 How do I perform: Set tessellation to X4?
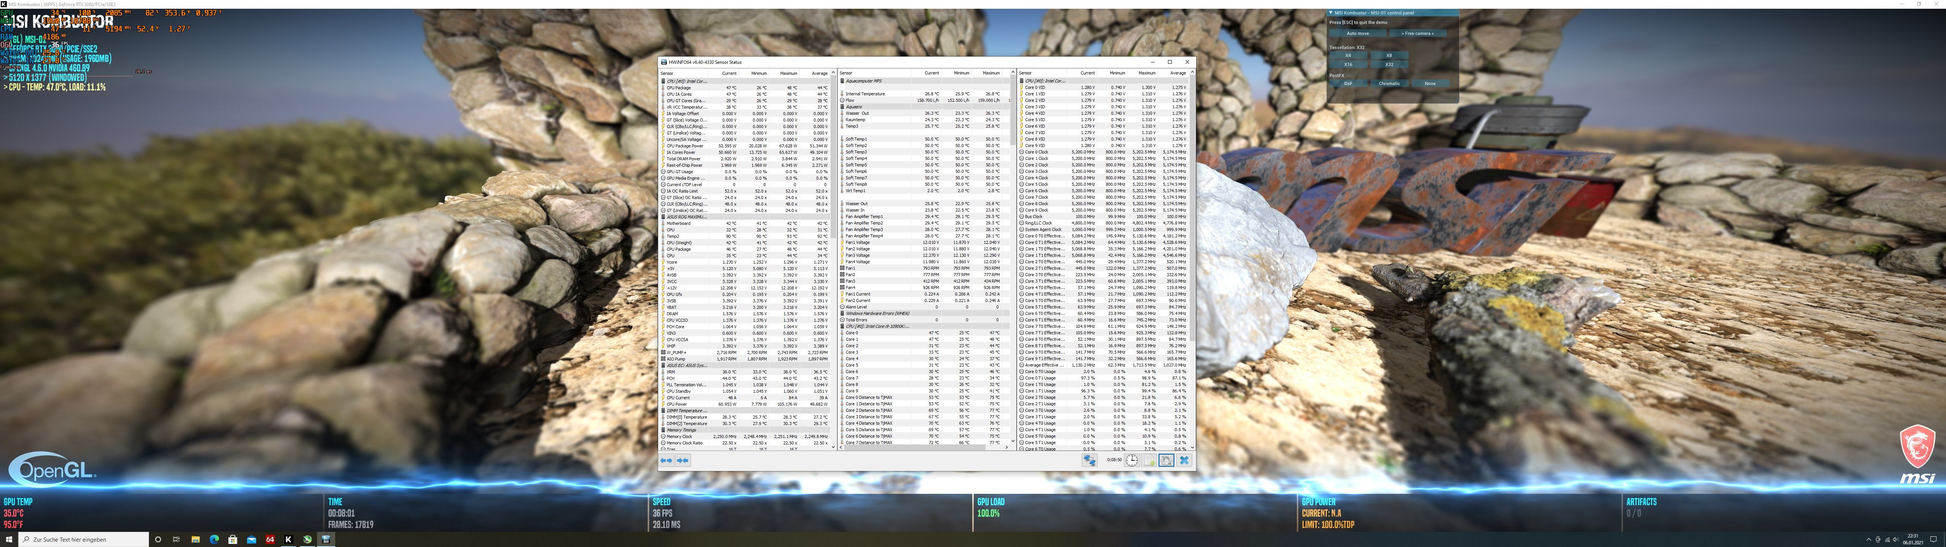[x=1348, y=55]
